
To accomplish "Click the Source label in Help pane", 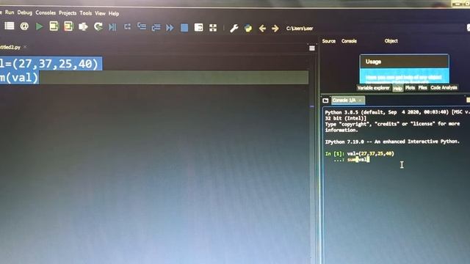I will (329, 41).
